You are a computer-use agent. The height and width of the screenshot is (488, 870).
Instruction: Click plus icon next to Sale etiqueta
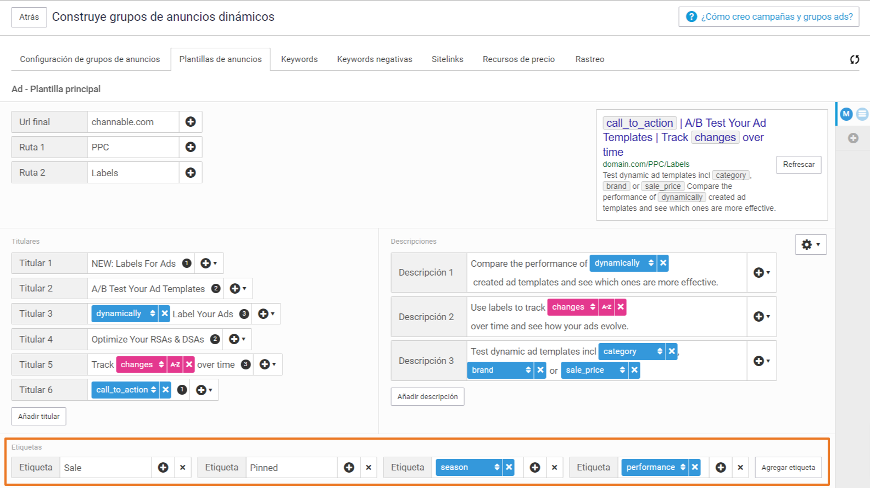tap(163, 468)
